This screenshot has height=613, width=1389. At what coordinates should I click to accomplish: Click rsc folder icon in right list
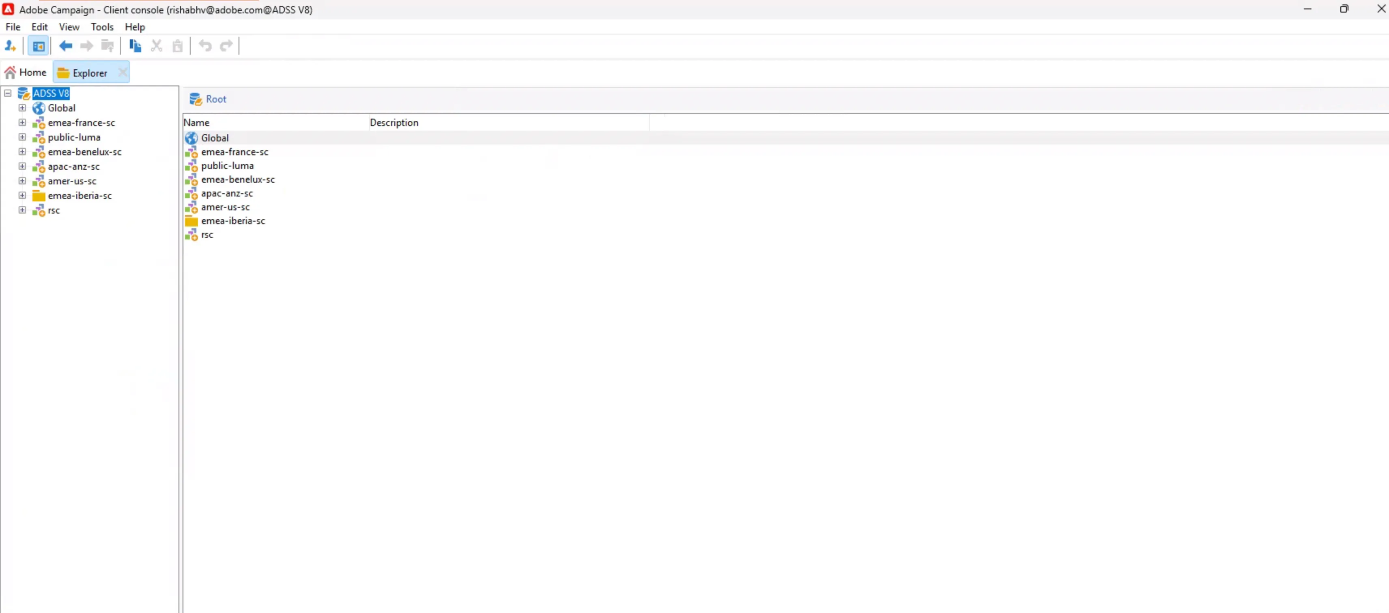coord(191,235)
